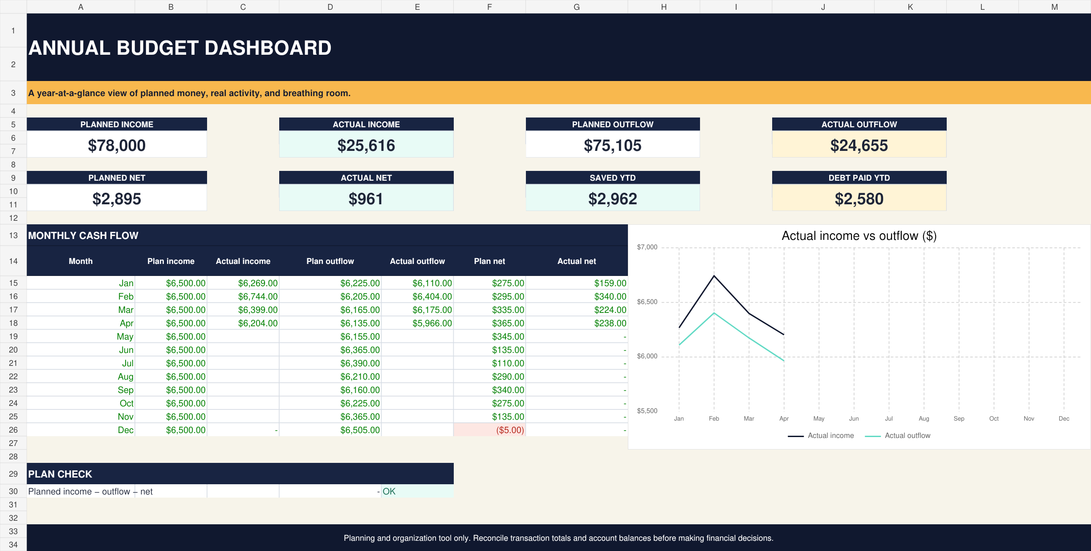Select row 15 header
Image resolution: width=1091 pixels, height=551 pixels.
coord(13,283)
